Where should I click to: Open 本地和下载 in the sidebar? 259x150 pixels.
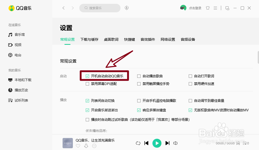tap(20, 80)
